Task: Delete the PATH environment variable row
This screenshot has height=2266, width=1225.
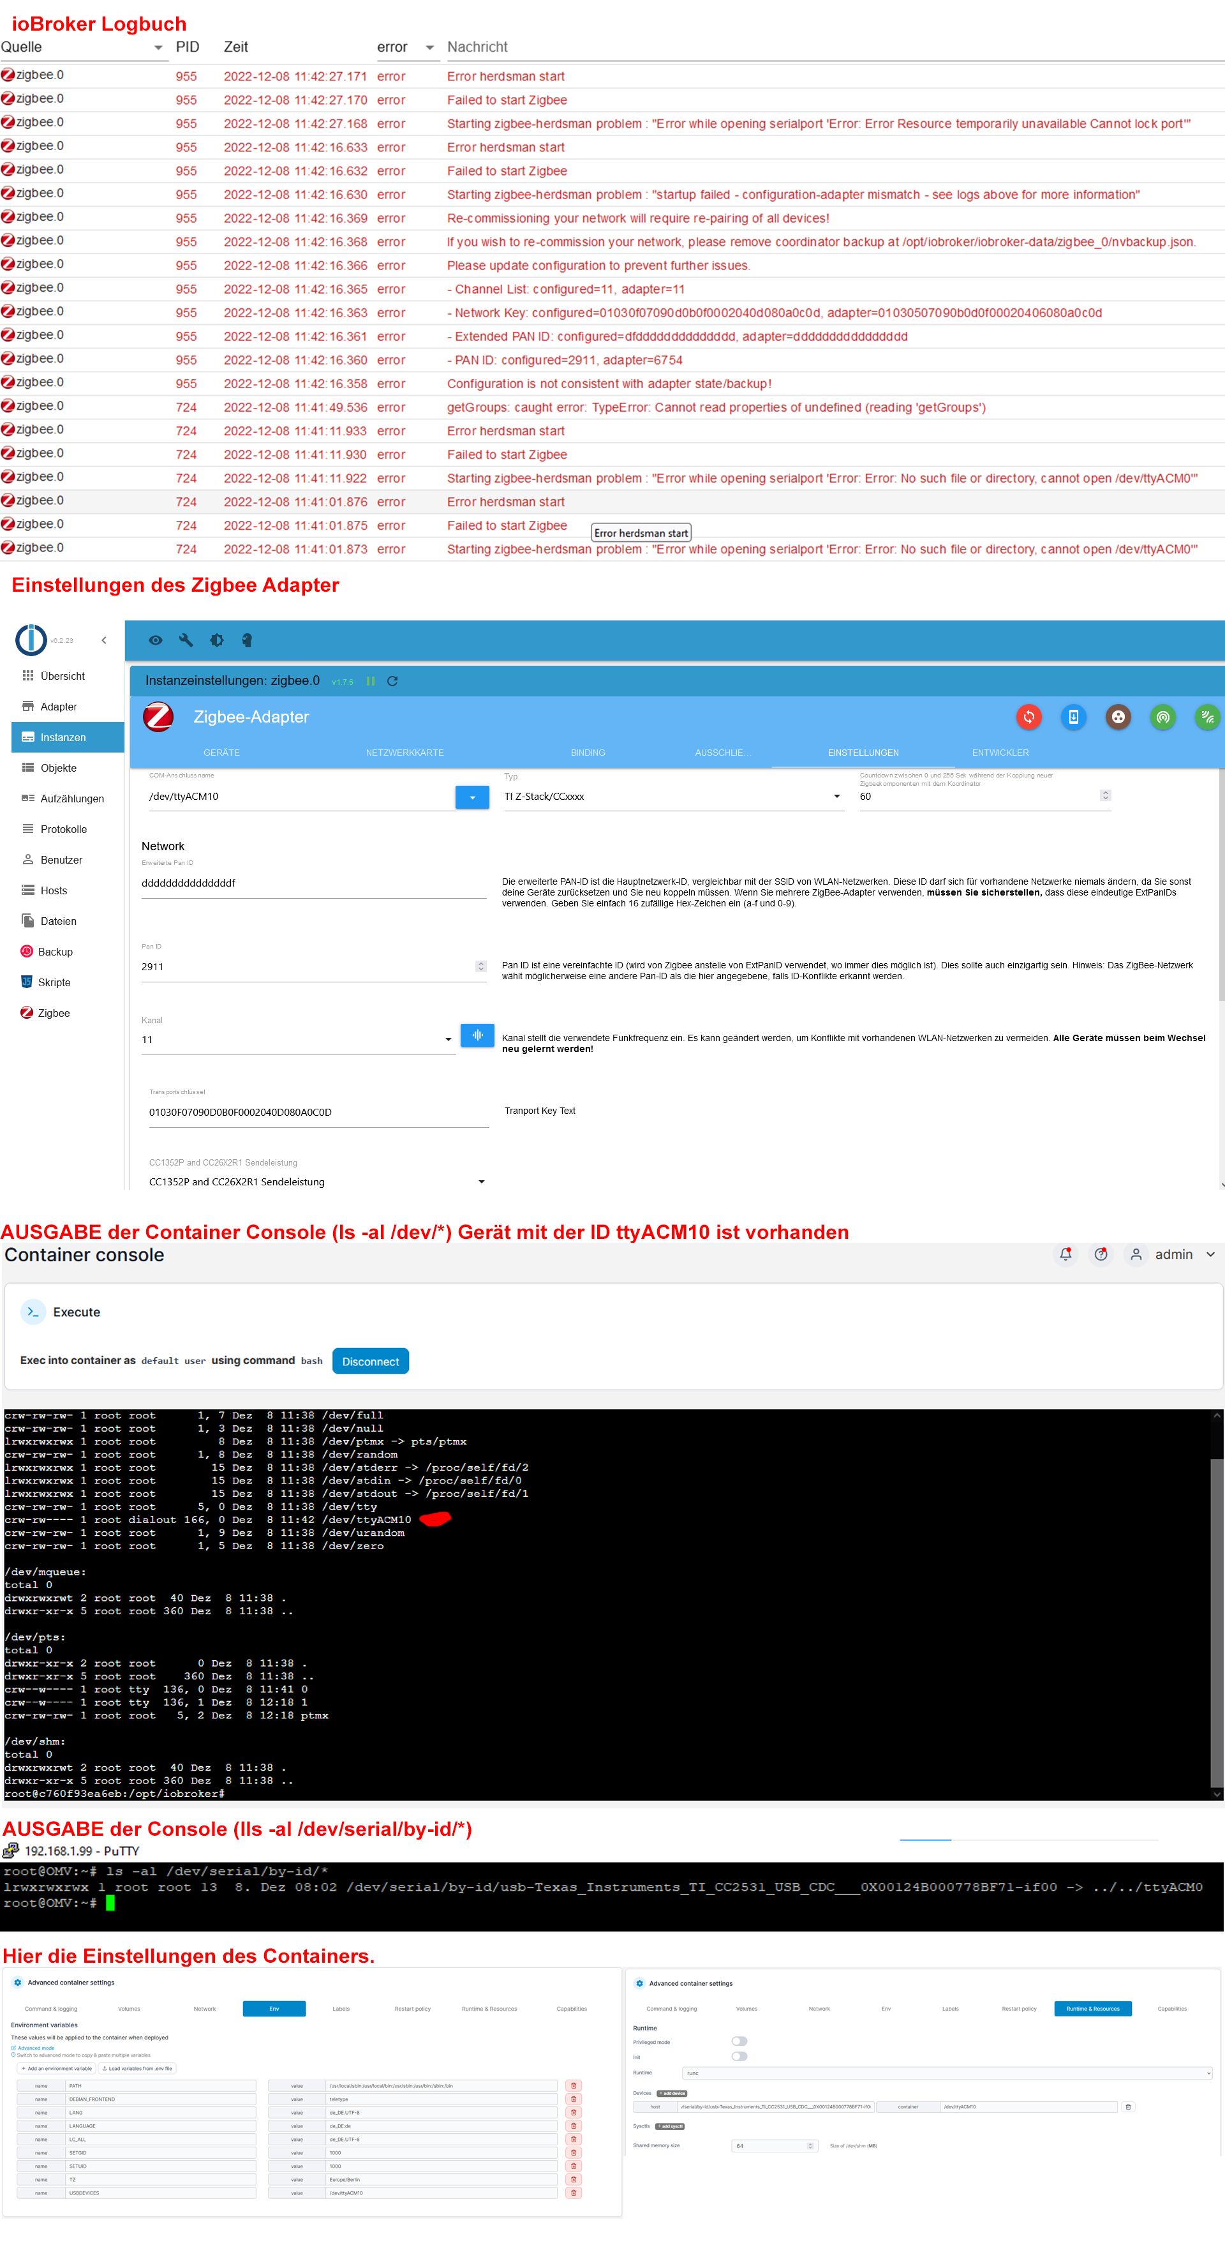Action: [574, 2085]
